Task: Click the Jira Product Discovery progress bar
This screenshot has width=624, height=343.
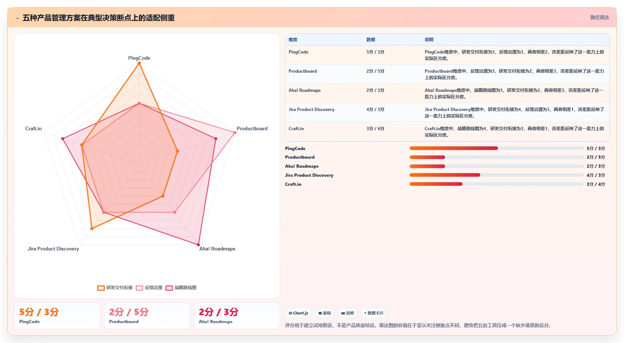Action: click(x=497, y=175)
